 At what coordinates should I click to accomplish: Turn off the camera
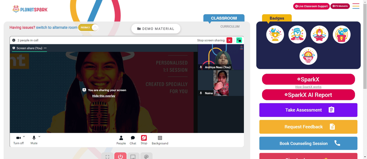(x=18, y=140)
